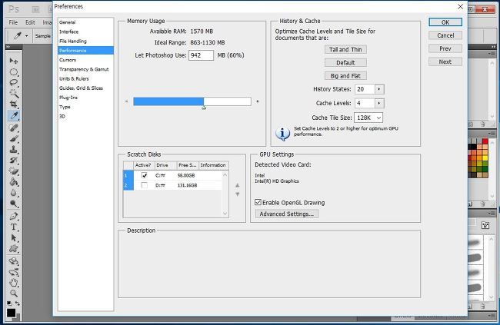Select the Horizontal Type tool
Viewport: 500px width, 325px height.
13,227
